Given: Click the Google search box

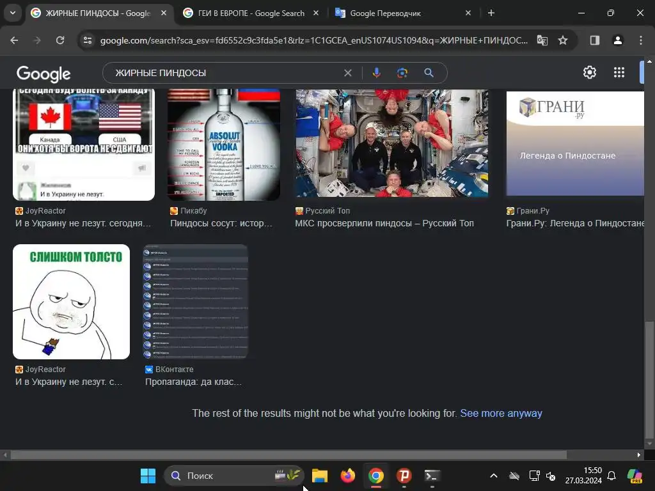Looking at the screenshot, I should (228, 73).
